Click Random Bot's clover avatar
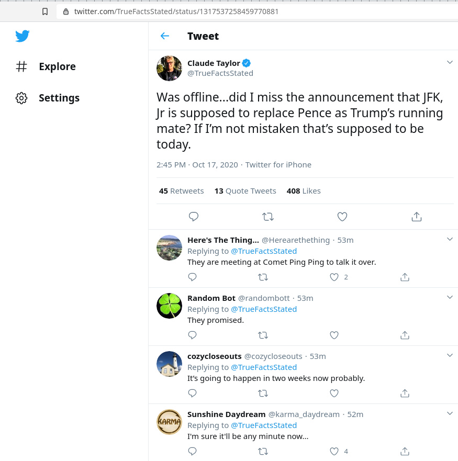The height and width of the screenshot is (461, 458). tap(169, 306)
